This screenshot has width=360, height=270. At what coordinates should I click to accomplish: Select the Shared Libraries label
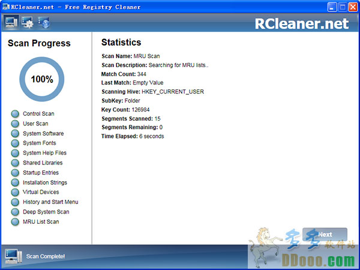43,163
